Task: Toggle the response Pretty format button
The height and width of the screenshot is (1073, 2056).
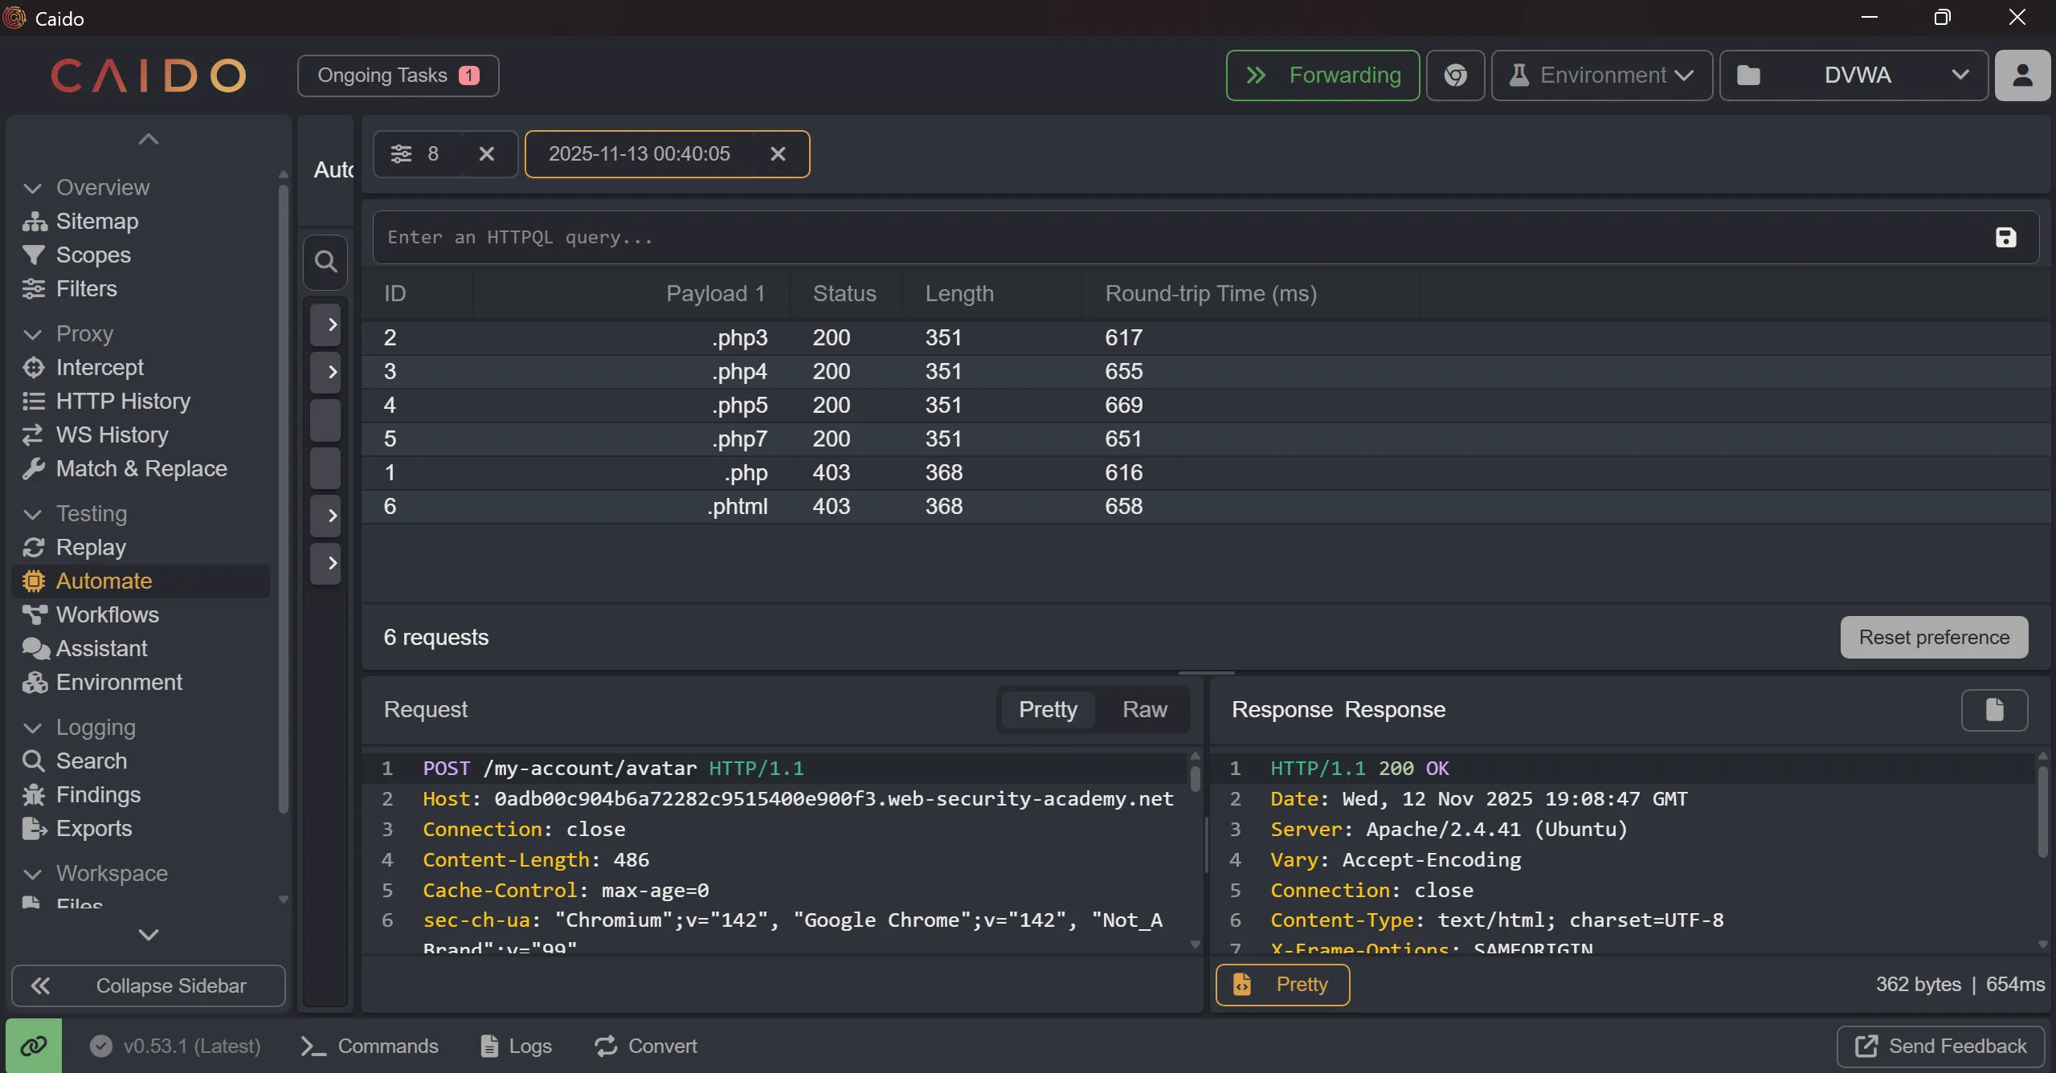Action: tap(1282, 985)
